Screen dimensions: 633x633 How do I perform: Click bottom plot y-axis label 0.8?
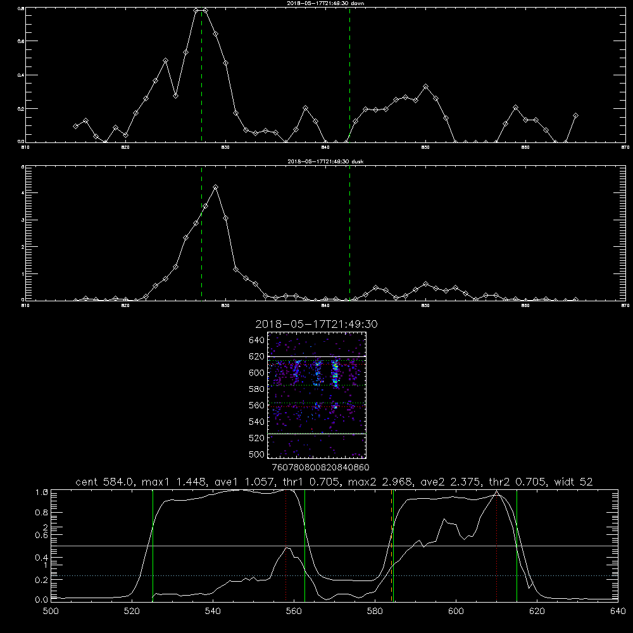(42, 512)
